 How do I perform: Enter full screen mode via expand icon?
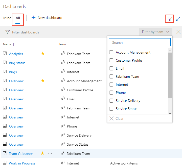point(178,19)
